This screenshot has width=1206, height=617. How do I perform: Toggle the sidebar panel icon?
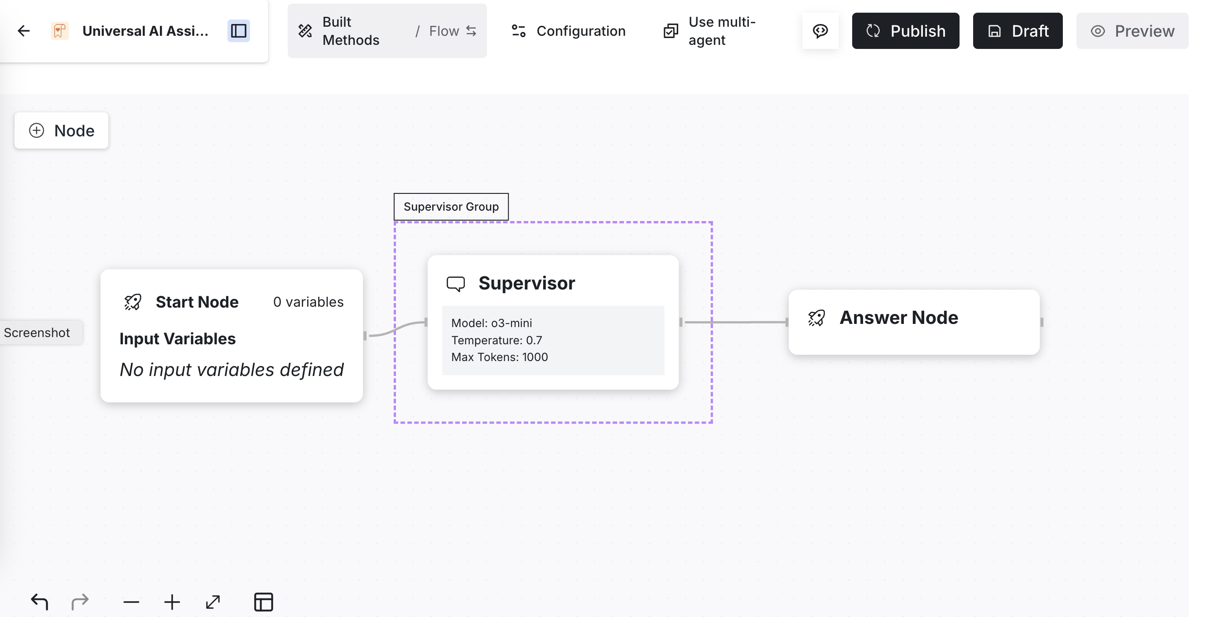(238, 31)
